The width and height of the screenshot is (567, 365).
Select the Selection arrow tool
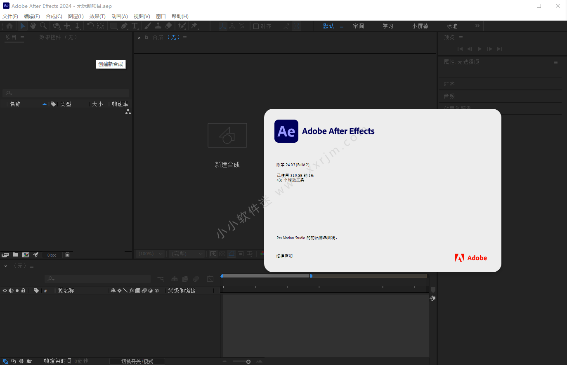[x=23, y=26]
